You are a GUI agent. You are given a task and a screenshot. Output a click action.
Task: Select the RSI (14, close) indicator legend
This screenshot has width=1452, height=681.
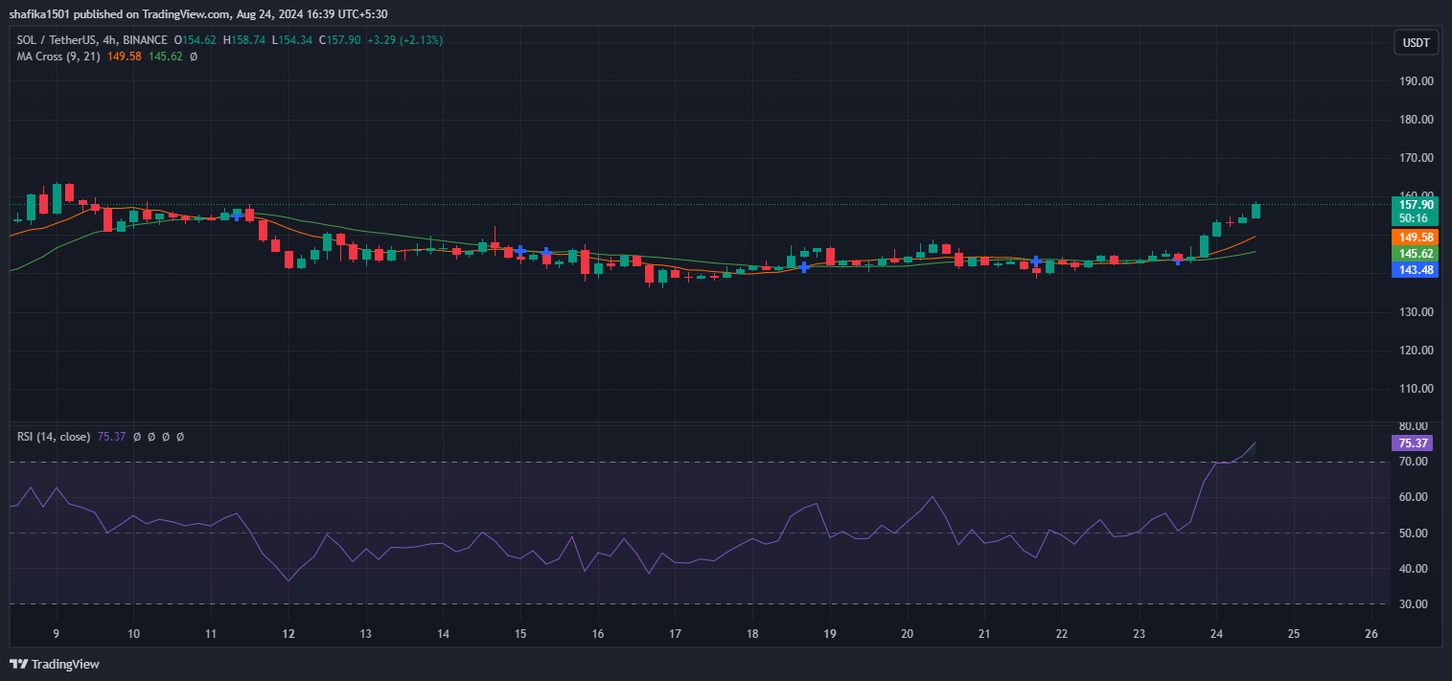point(54,437)
